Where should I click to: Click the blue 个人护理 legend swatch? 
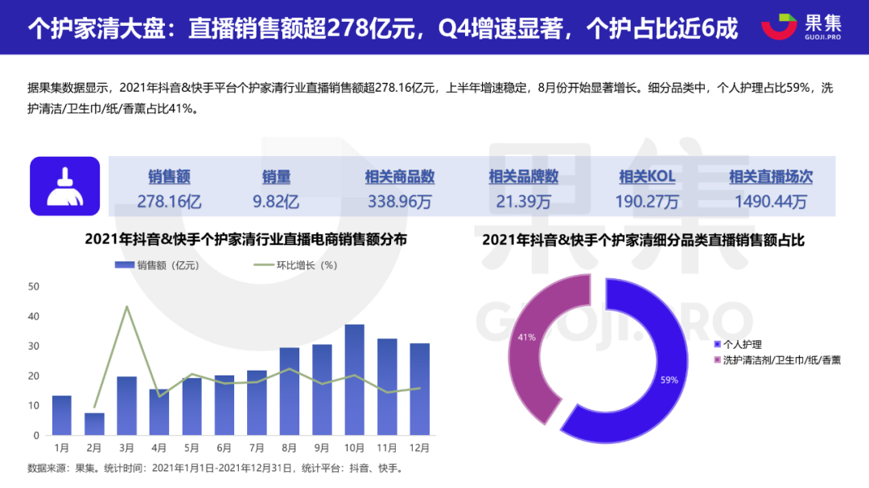coord(717,344)
